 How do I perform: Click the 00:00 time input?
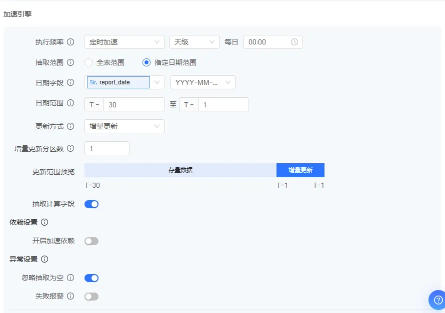pos(273,42)
